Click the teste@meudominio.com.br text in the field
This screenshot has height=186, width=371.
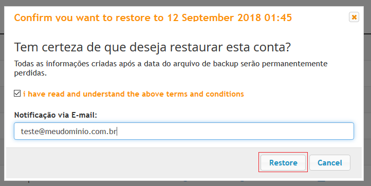[x=69, y=131]
